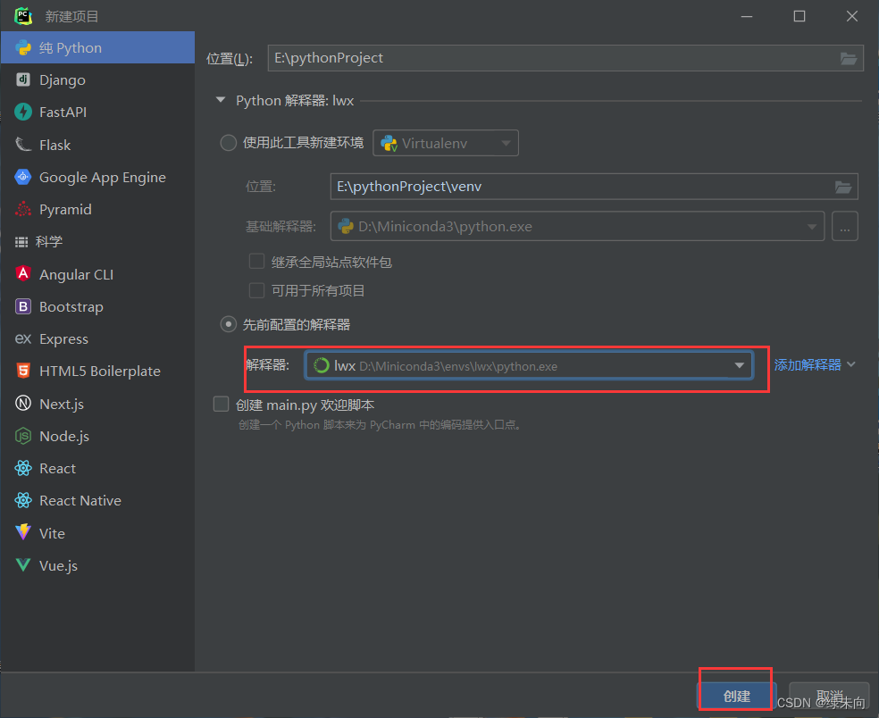The width and height of the screenshot is (879, 718).
Task: Click the Vue.js V icon
Action: pos(23,565)
